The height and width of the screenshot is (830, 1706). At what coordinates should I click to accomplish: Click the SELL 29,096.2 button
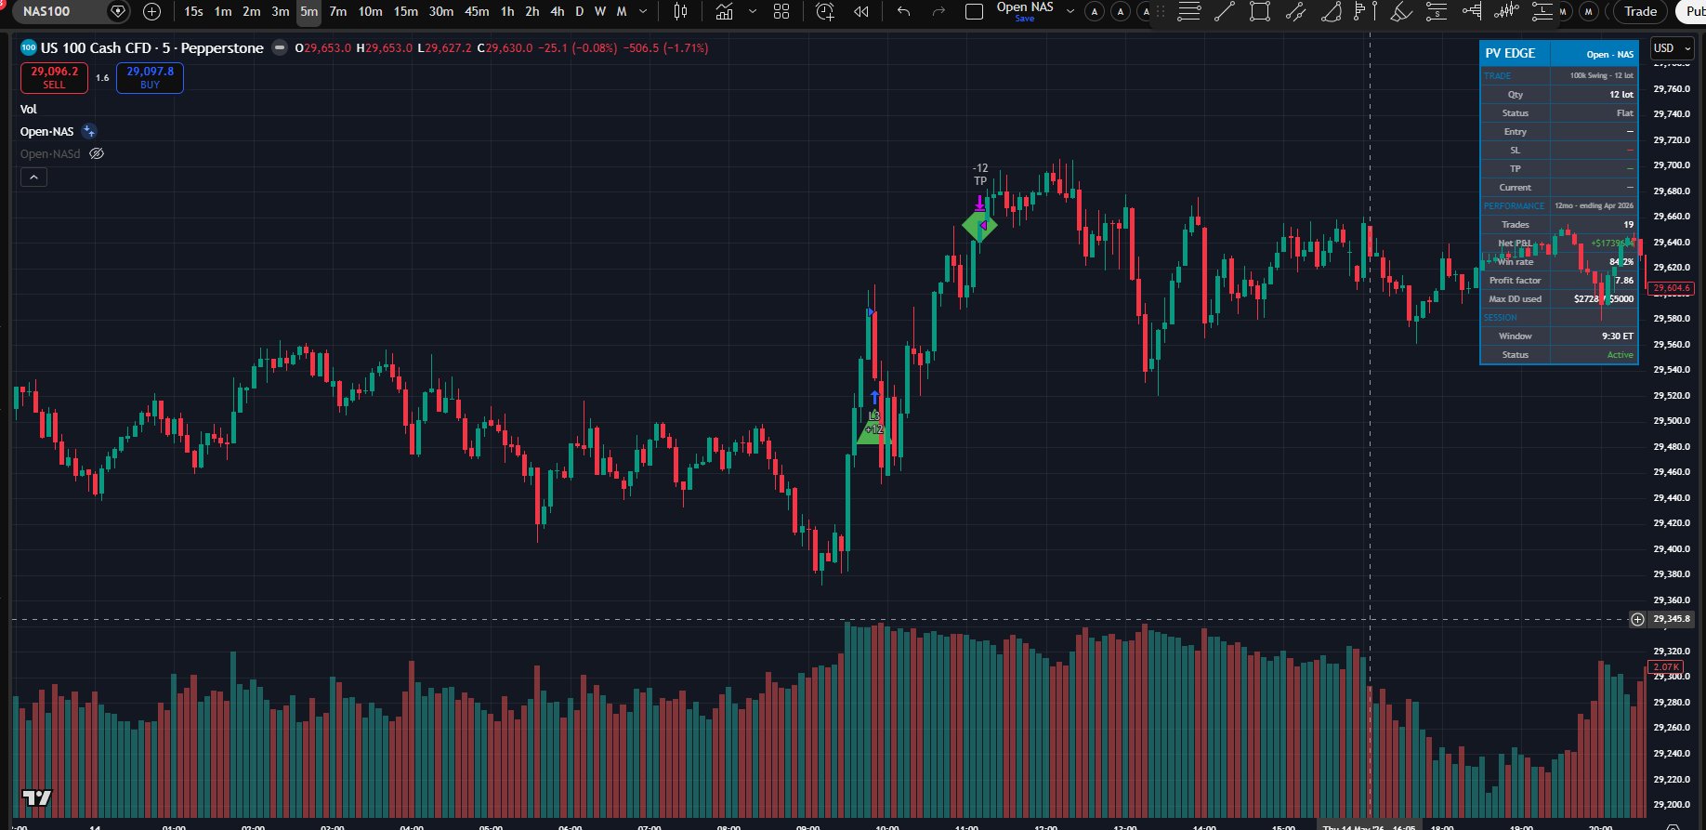click(54, 77)
